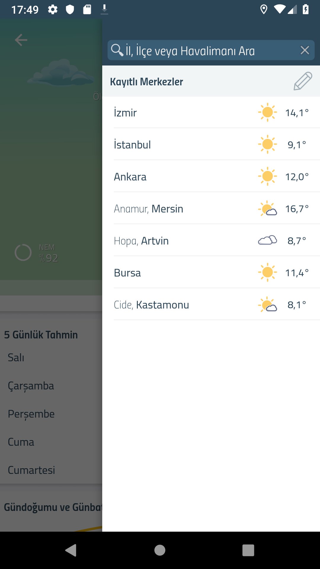Open recent apps square button
The height and width of the screenshot is (569, 320).
tap(248, 550)
